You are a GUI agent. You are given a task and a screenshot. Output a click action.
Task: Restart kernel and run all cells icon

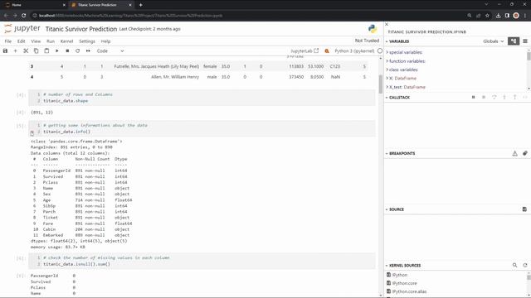88,51
